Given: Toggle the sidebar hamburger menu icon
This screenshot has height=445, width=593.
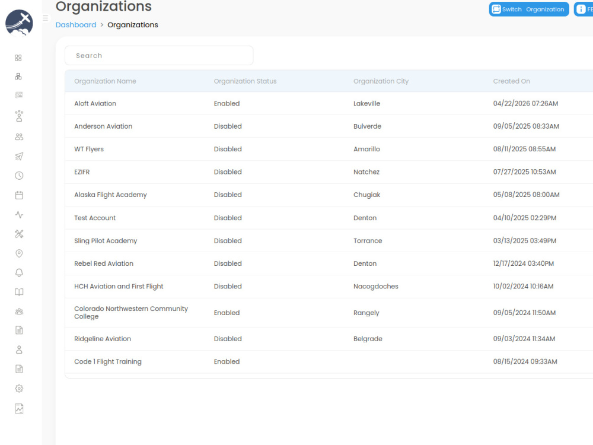Looking at the screenshot, I should coord(46,18).
